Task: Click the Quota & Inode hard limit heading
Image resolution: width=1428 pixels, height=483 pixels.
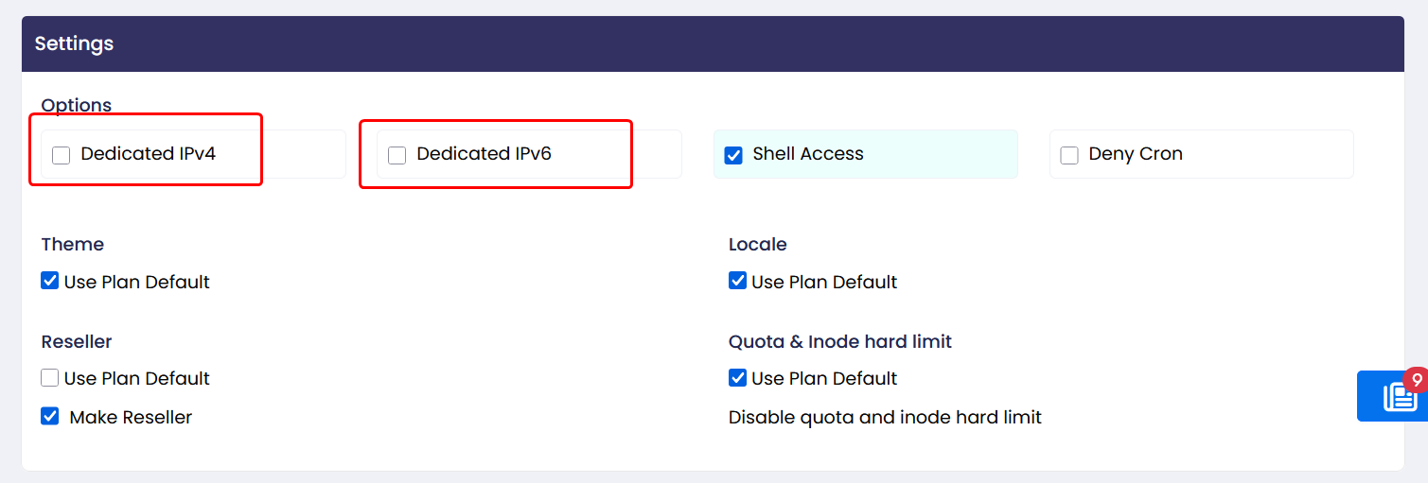Action: (840, 341)
